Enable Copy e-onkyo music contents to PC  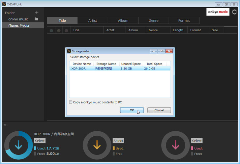point(71,102)
